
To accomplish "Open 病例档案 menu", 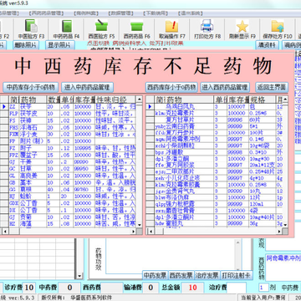I will 86,13.
